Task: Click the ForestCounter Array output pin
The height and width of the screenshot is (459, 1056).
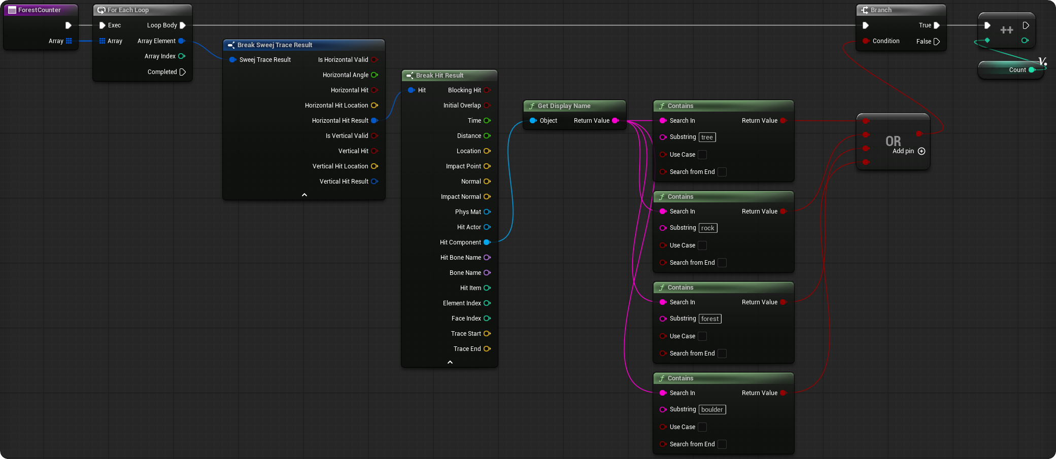Action: [69, 41]
